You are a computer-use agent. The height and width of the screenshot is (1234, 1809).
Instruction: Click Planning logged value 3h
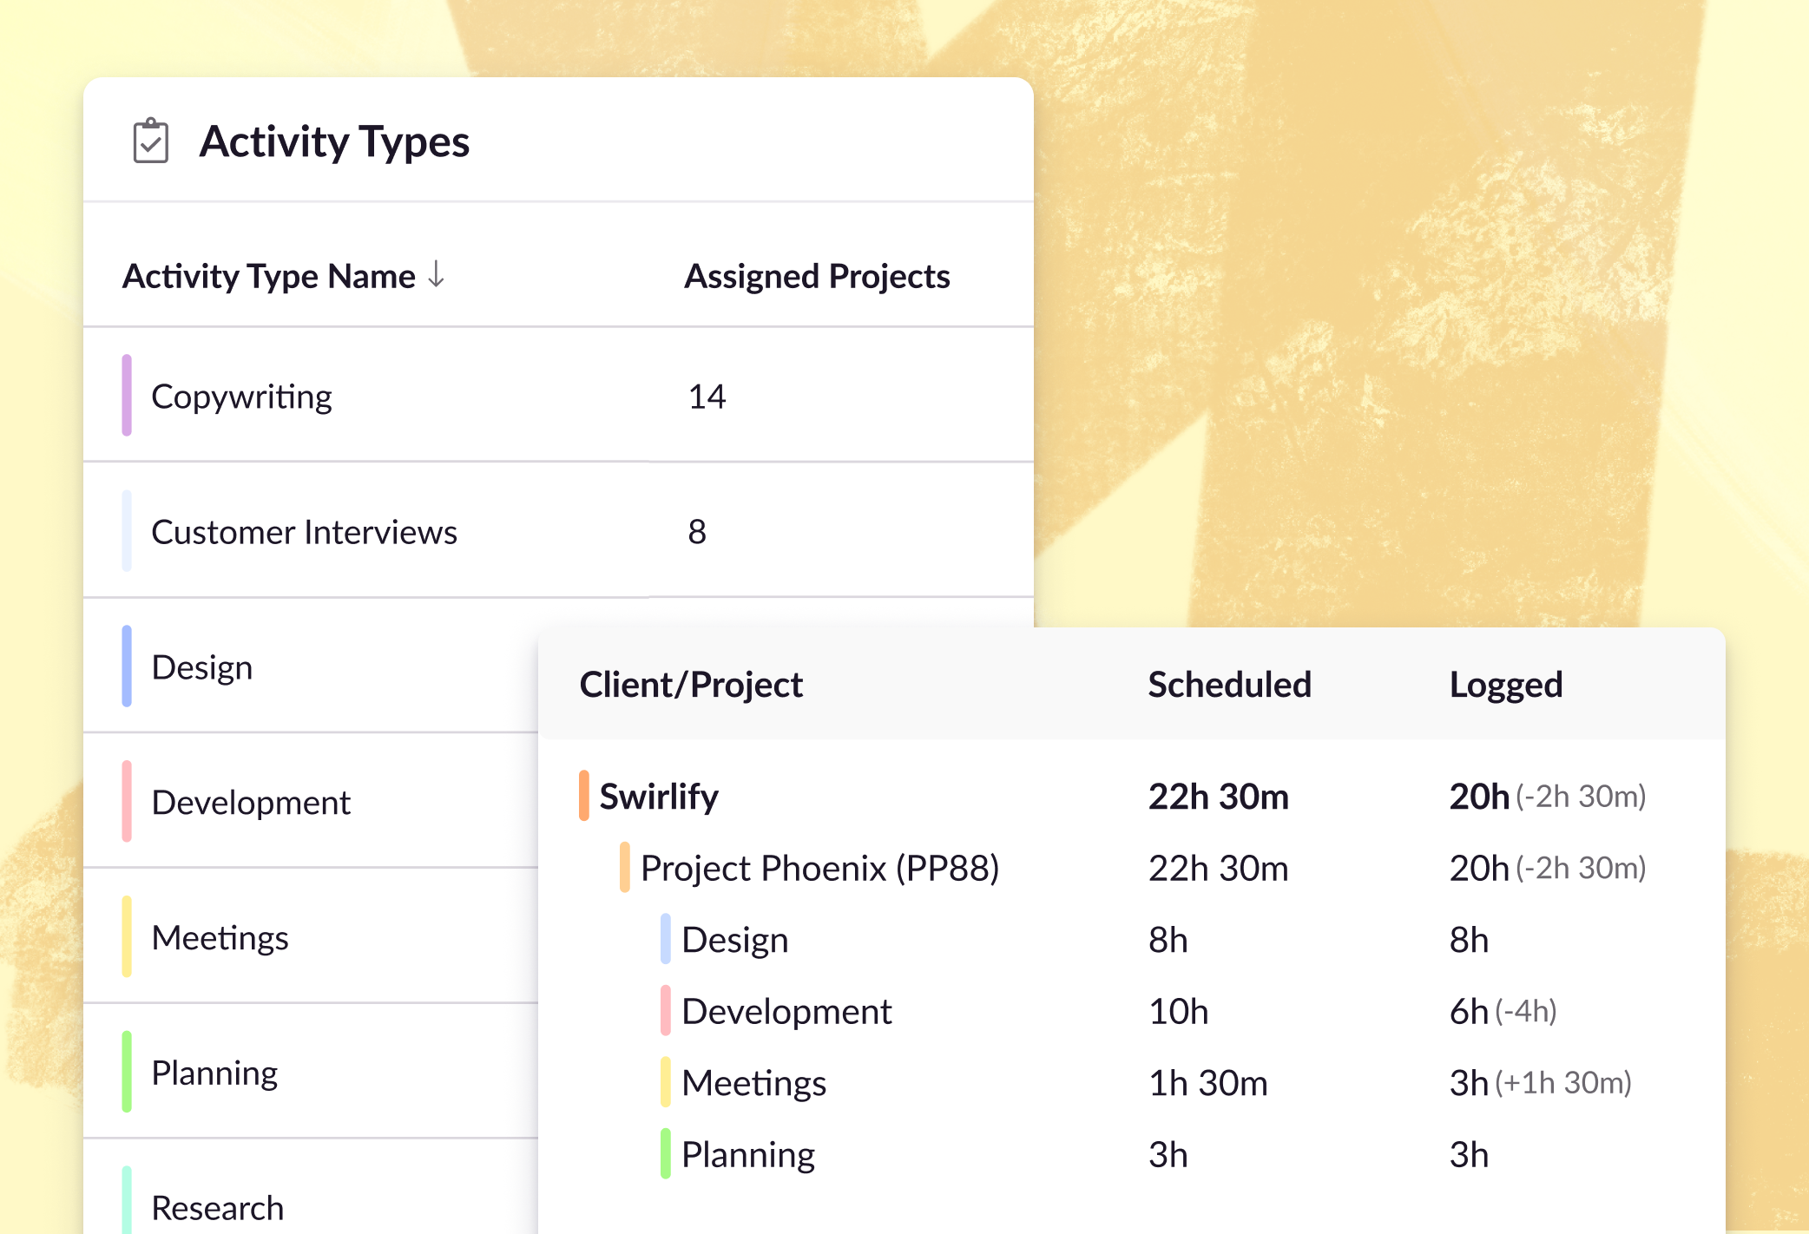point(1469,1155)
